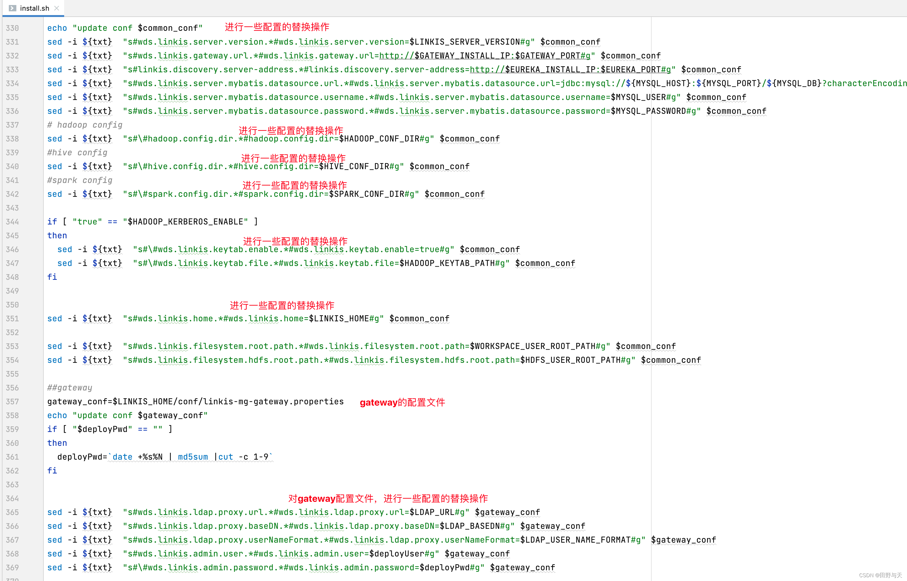Click gutter line number 330

[x=13, y=28]
